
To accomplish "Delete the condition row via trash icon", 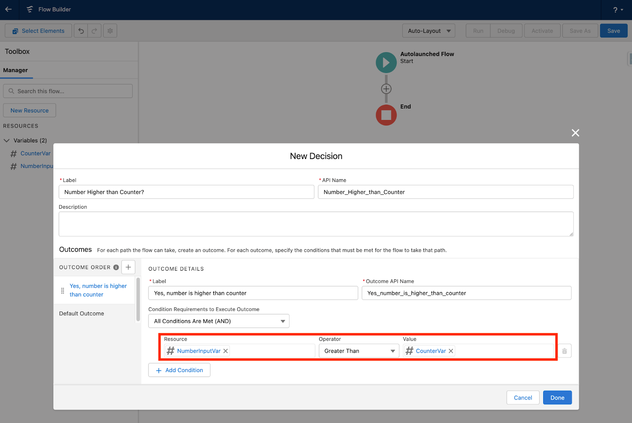I will tap(564, 350).
